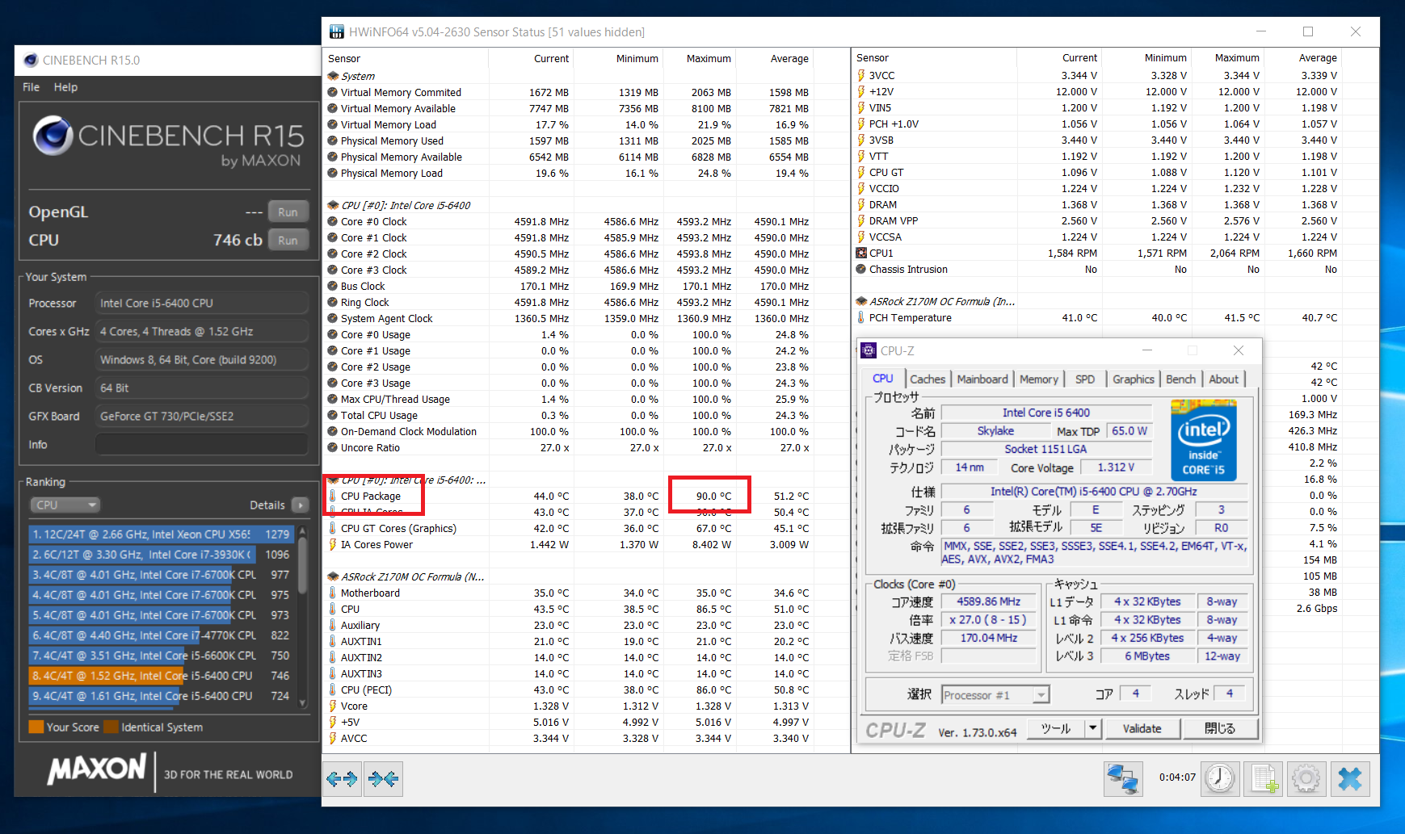Click the ranking Details arrow button
This screenshot has width=1405, height=834.
300,505
